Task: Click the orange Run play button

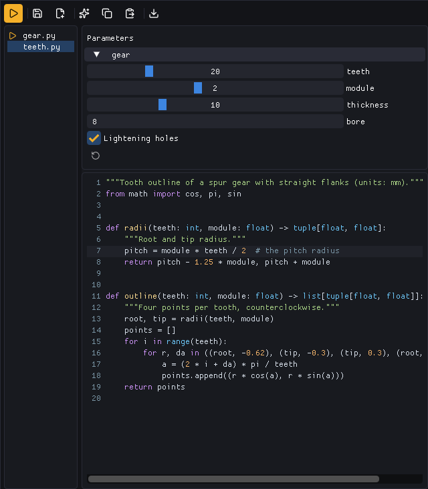Action: click(13, 13)
